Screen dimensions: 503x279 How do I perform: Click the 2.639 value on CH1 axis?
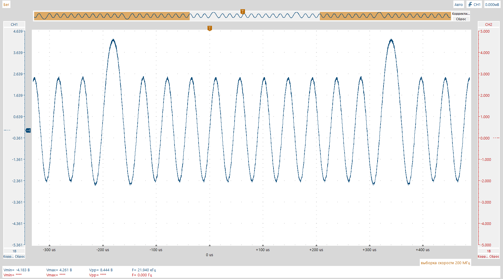[18, 74]
